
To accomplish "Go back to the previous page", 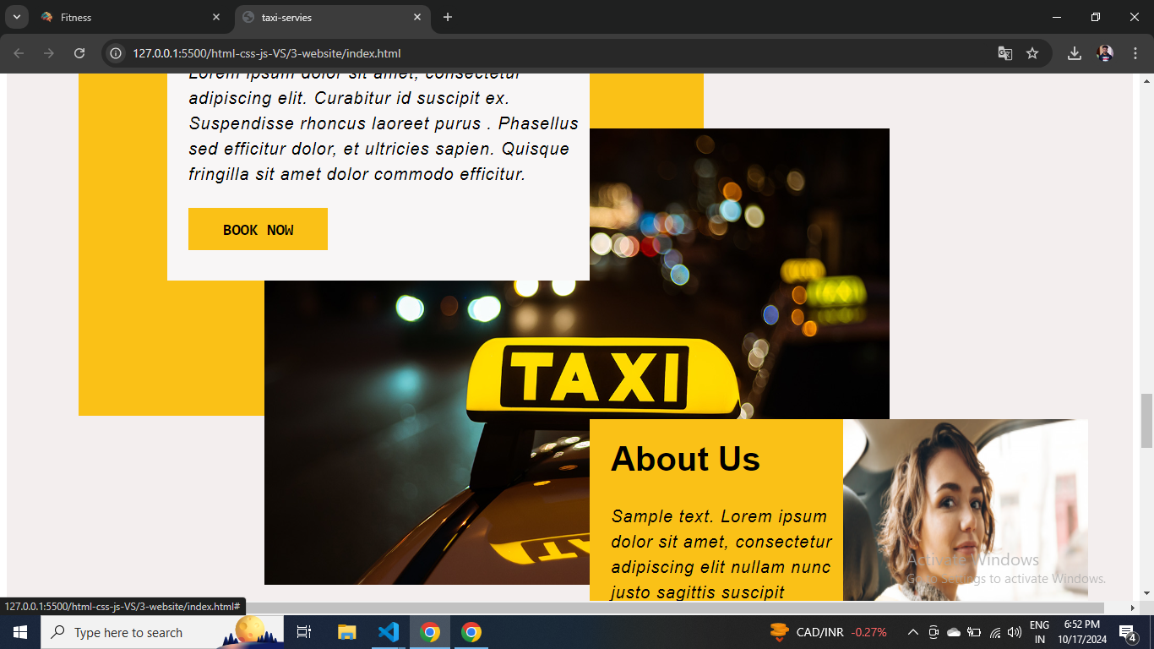I will [x=19, y=53].
